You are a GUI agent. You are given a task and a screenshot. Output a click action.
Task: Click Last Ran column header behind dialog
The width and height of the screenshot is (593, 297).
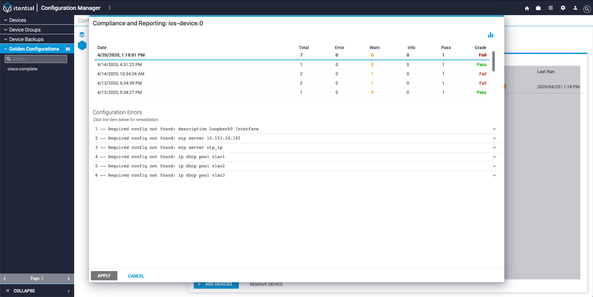tap(546, 72)
